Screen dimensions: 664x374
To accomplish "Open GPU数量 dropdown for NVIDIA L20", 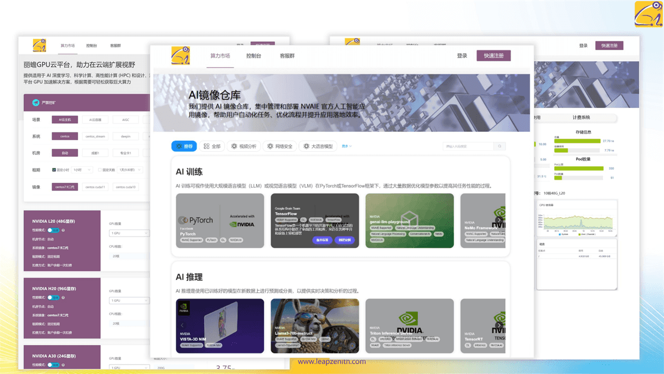I will [129, 233].
